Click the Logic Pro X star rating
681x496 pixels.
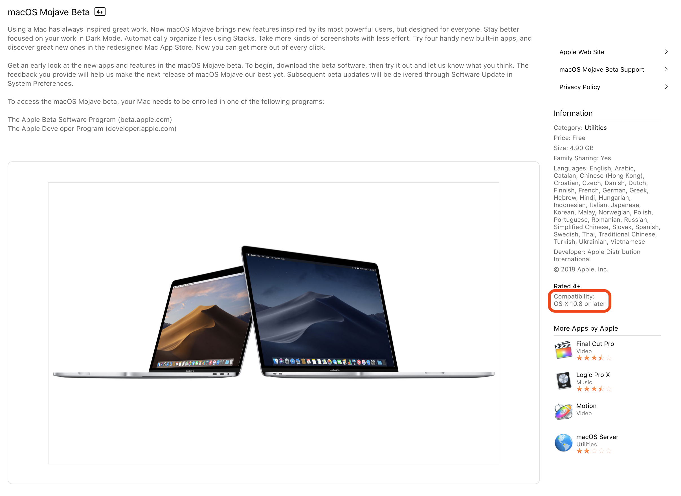594,389
